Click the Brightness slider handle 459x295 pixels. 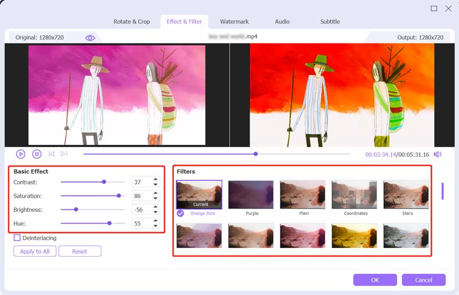[76, 209]
